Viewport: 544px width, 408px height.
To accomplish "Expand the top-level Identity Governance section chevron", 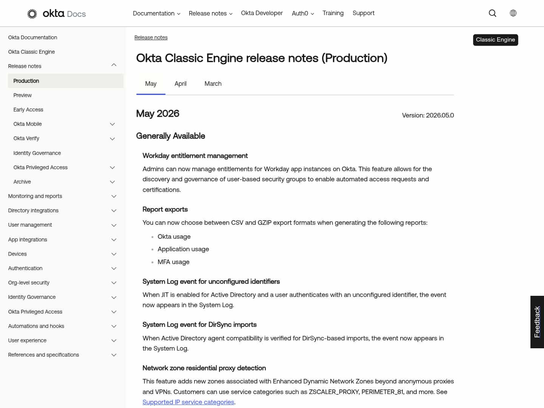I will (x=114, y=297).
